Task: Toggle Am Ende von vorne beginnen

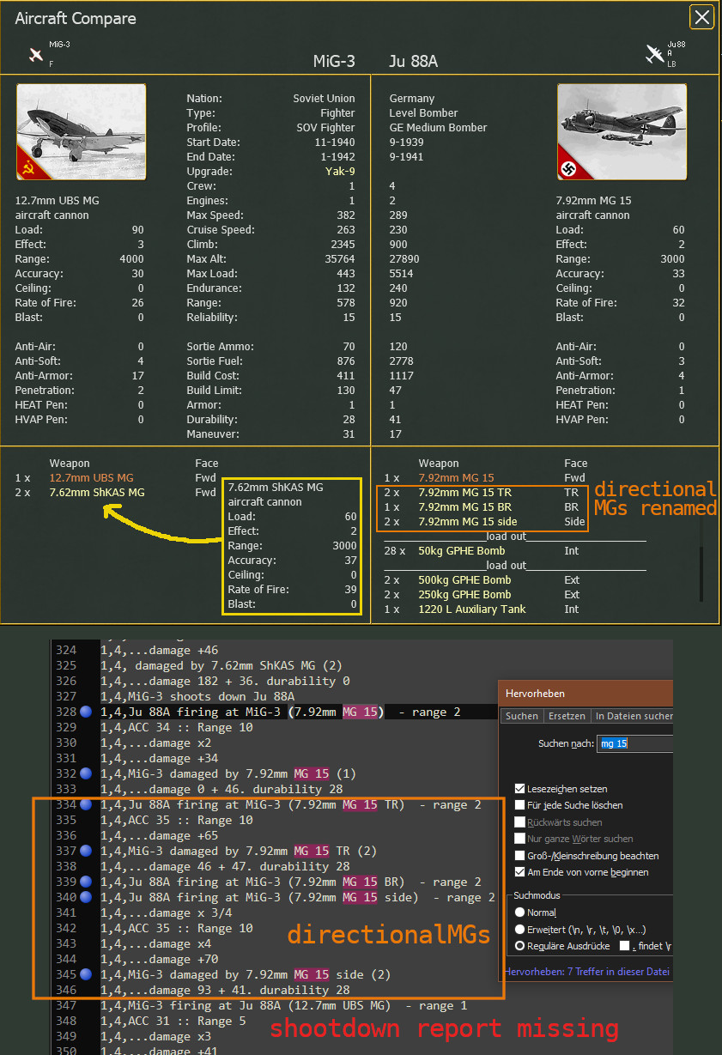Action: tap(520, 872)
